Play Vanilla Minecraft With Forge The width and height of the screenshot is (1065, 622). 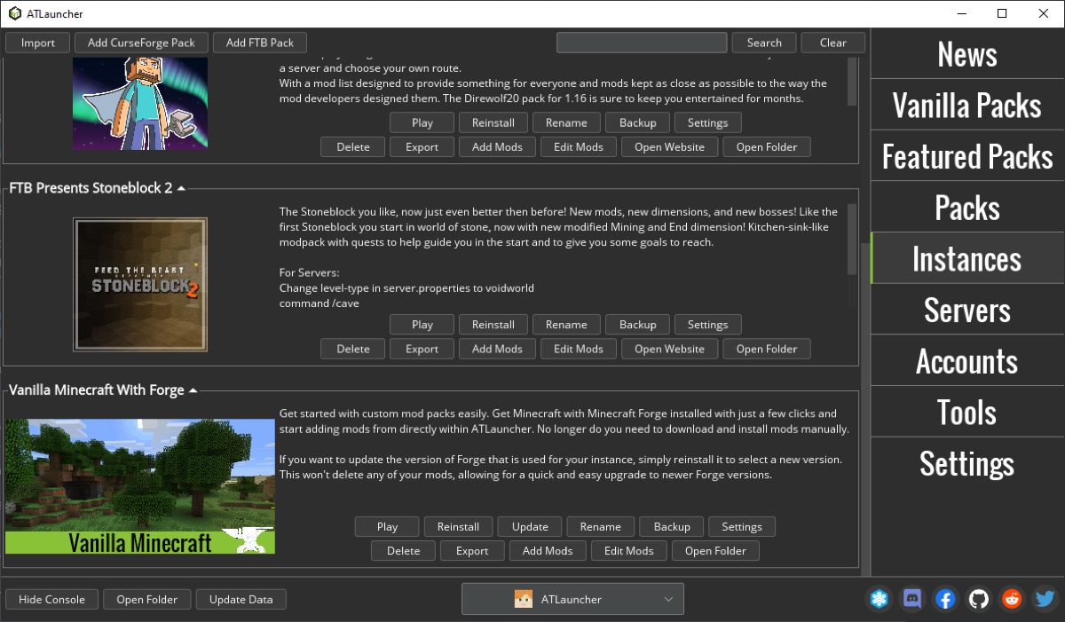(387, 526)
